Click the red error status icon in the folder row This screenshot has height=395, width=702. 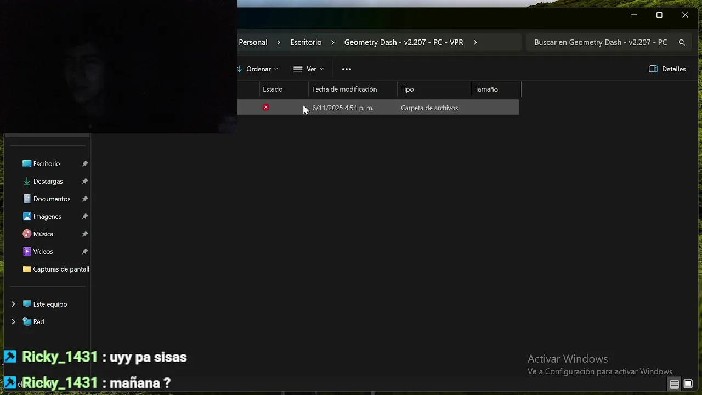(x=266, y=108)
